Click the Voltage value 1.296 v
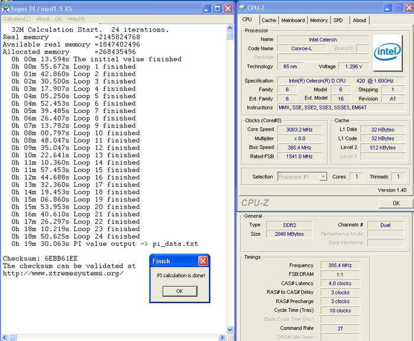Screen dimensions: 414x341 tap(353, 67)
